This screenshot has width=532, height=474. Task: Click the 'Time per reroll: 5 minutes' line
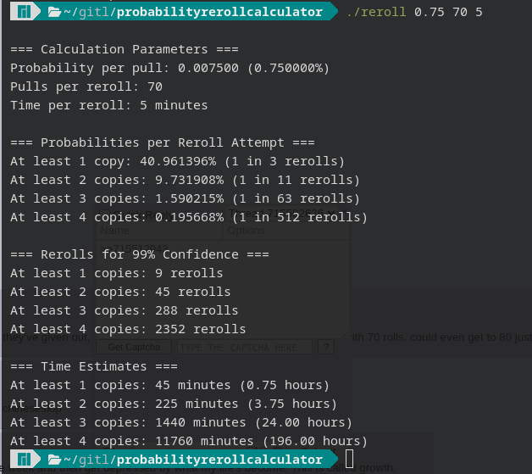point(109,106)
